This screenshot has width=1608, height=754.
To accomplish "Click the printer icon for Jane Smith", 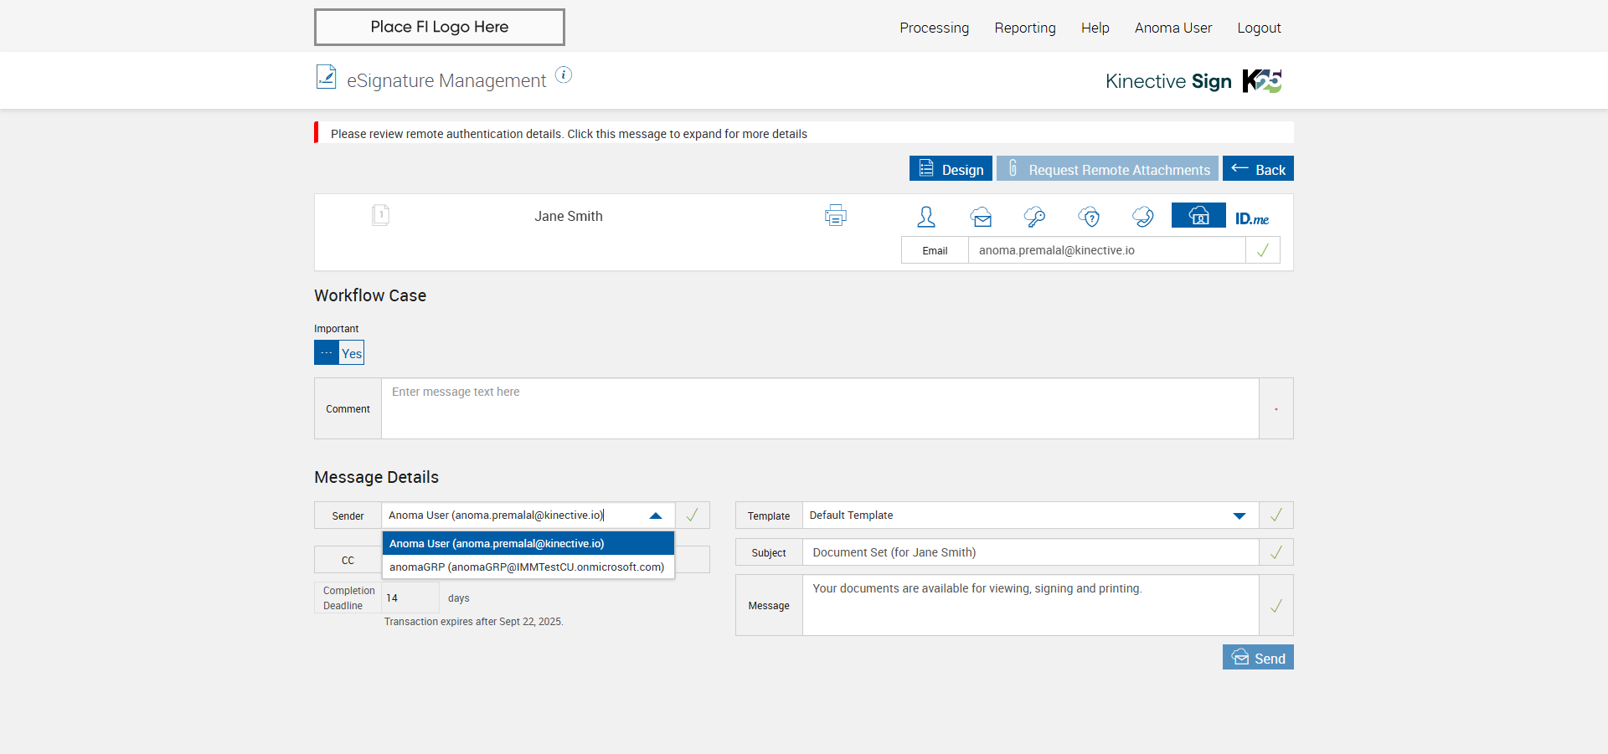I will point(835,216).
